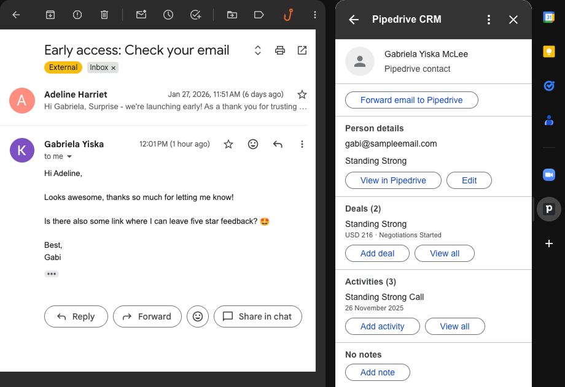Archive this email conversation
The width and height of the screenshot is (565, 387).
50,15
